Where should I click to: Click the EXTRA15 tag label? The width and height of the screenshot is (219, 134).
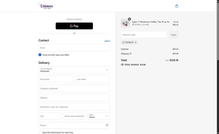tap(129, 42)
